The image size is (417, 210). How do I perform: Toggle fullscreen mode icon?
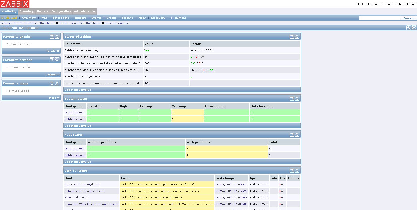414,28
